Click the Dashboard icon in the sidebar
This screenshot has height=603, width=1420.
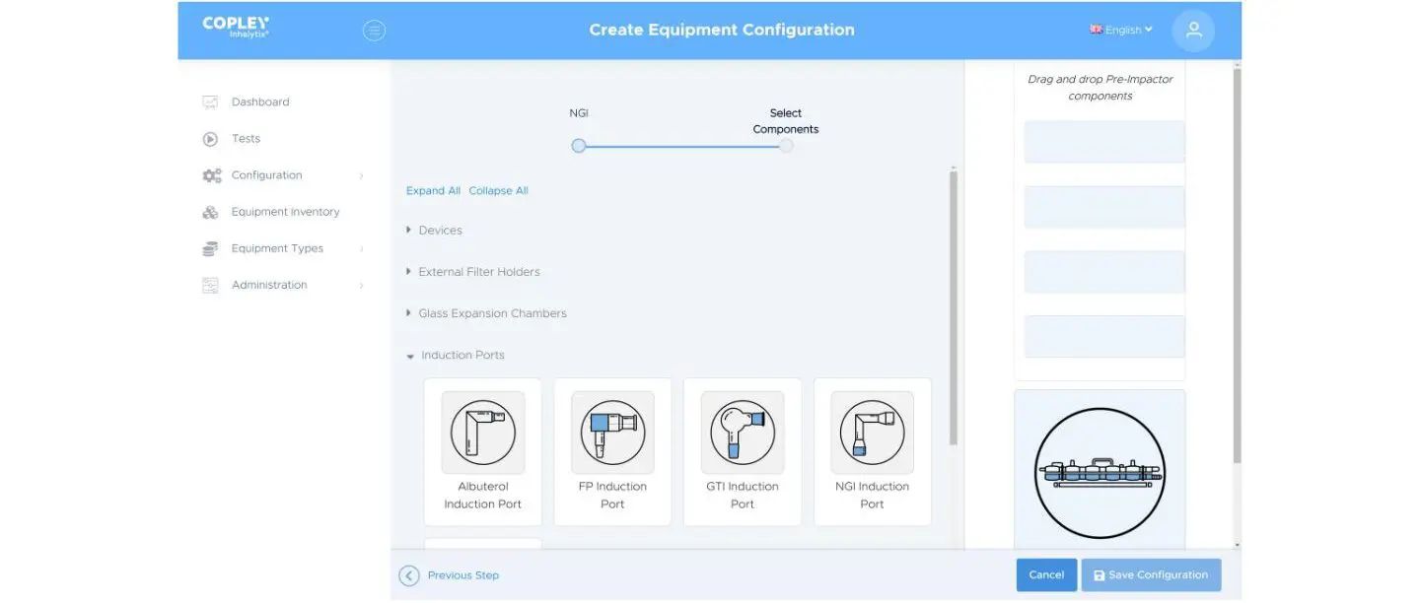click(x=210, y=100)
